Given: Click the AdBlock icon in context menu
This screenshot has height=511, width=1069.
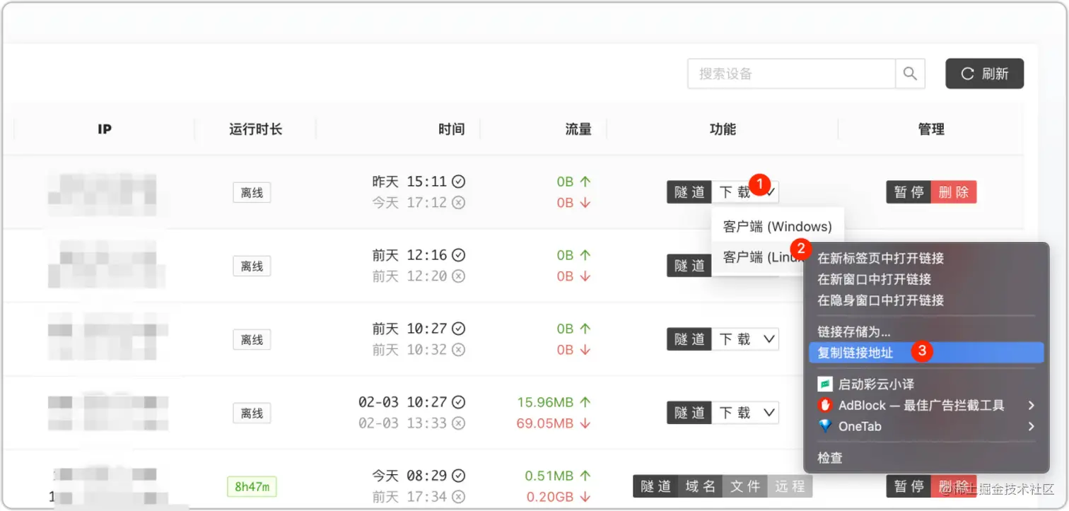Looking at the screenshot, I should (825, 405).
